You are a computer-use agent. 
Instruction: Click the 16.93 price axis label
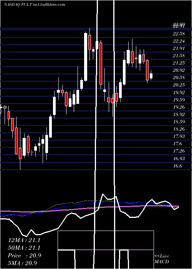click(179, 158)
